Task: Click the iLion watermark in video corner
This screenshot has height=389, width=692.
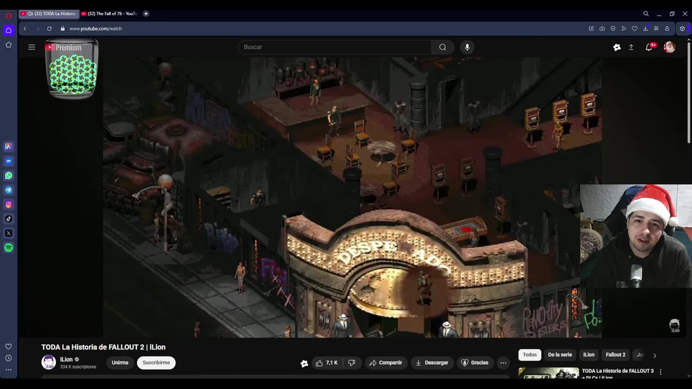Action: coord(675,326)
